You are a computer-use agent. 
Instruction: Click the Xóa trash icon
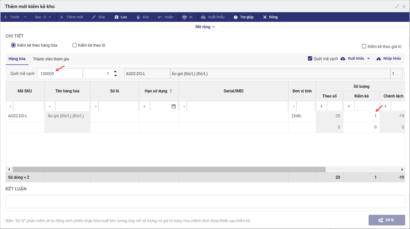tap(138, 17)
